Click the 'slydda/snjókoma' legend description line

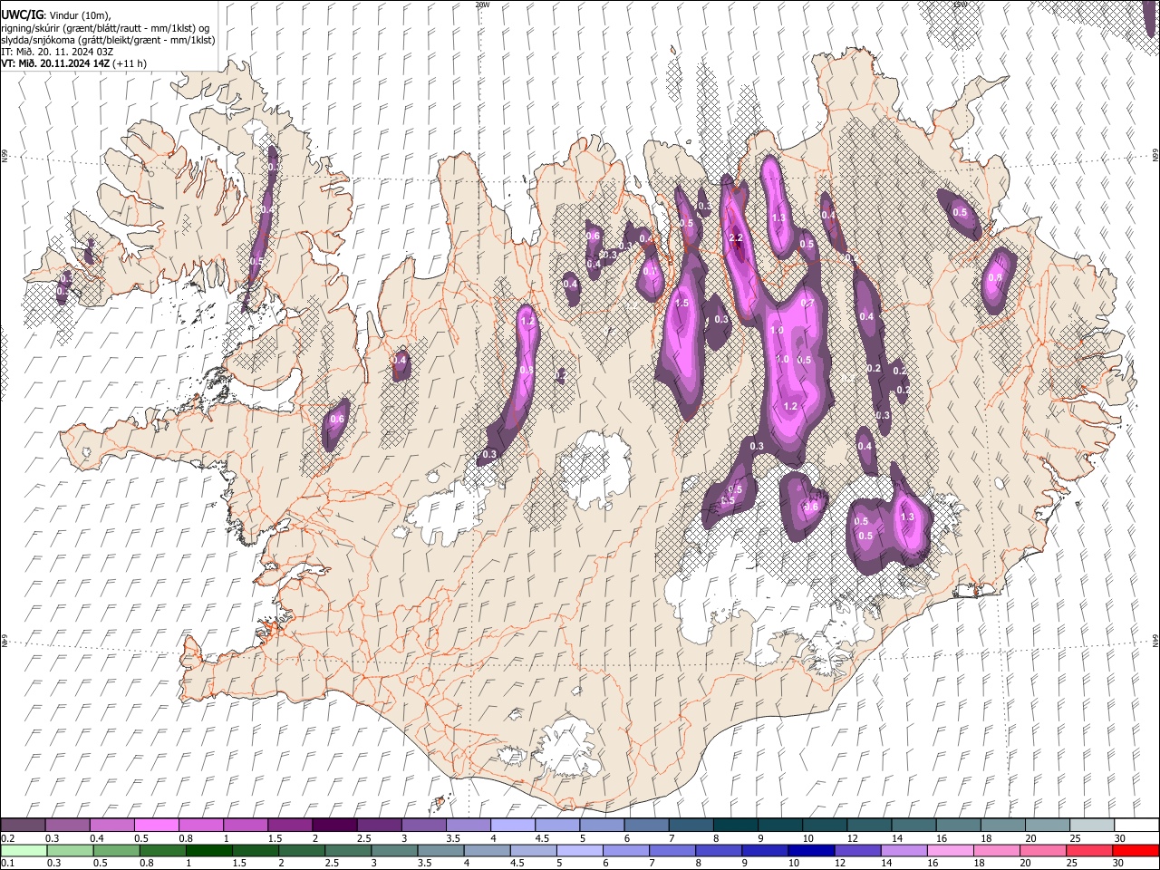point(108,40)
